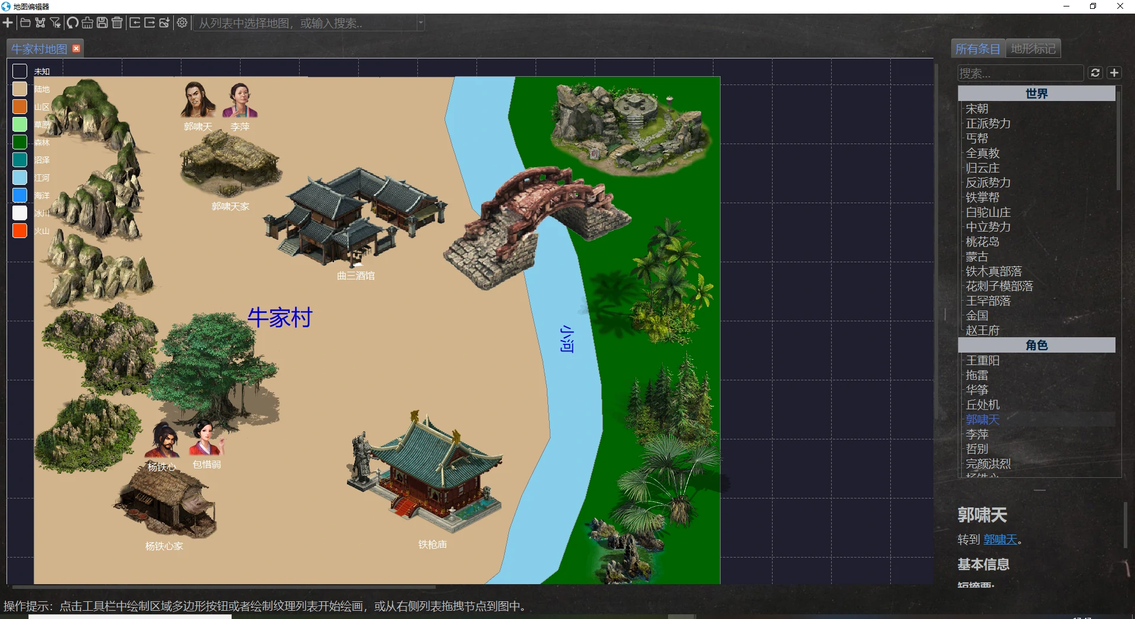Select 王重阳 in the character list

[983, 360]
